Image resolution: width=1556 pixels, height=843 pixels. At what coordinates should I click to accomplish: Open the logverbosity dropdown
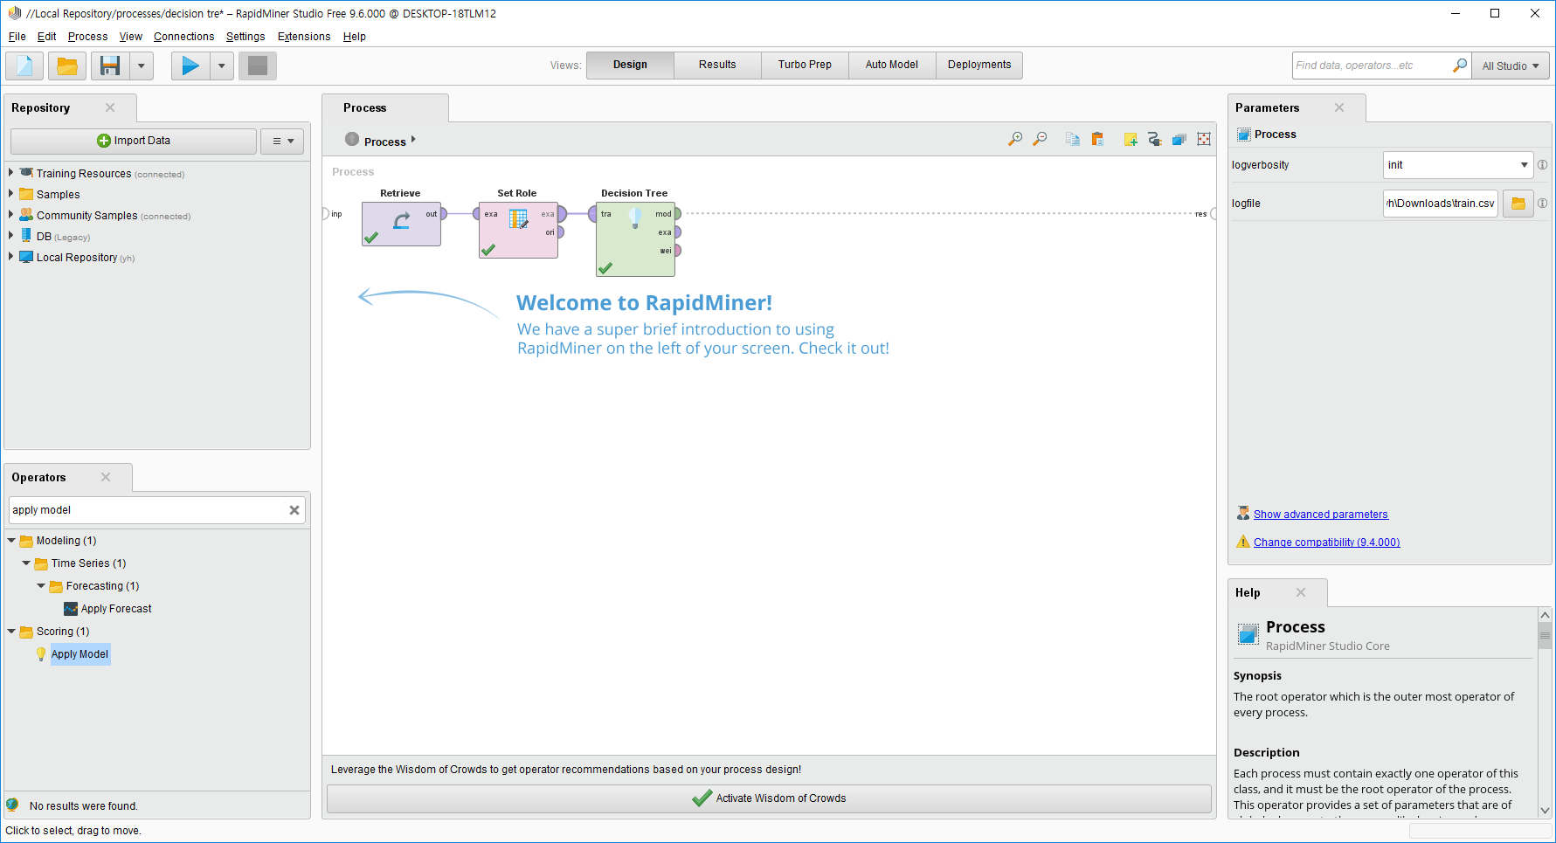click(1524, 164)
